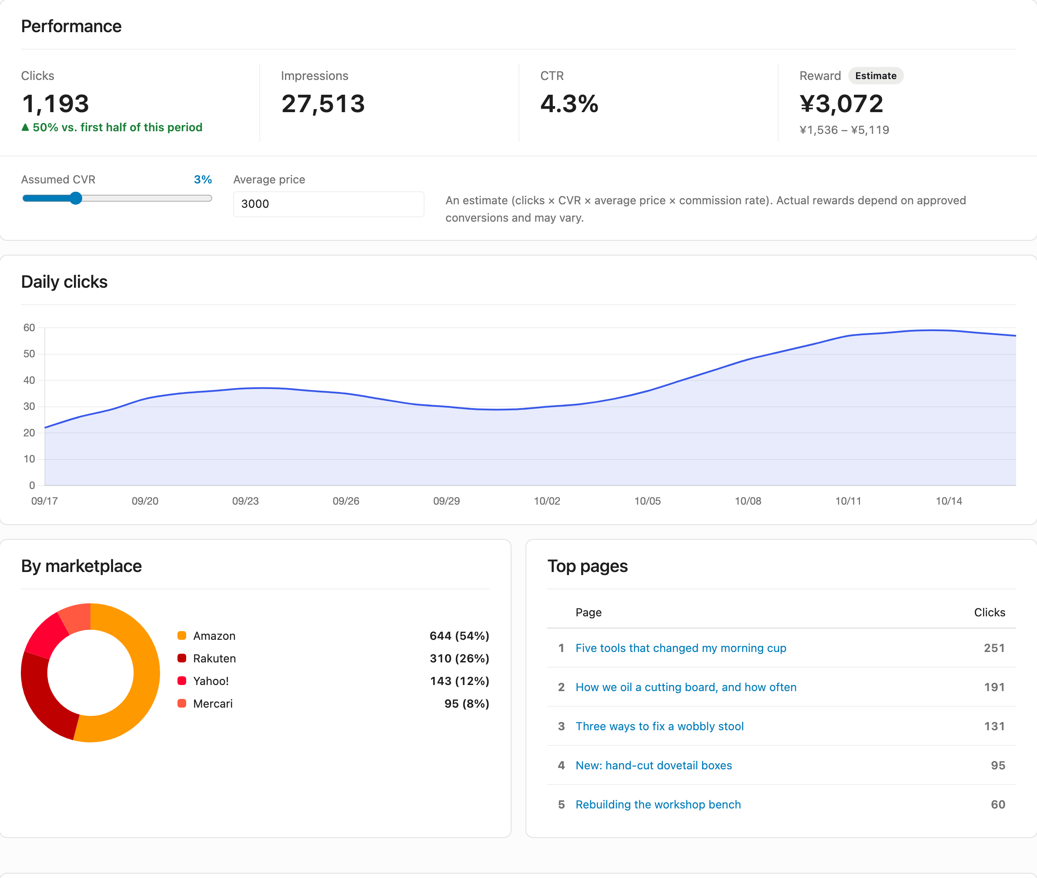Open 'How we oil a cutting board' link
The height and width of the screenshot is (878, 1037).
pyautogui.click(x=686, y=687)
